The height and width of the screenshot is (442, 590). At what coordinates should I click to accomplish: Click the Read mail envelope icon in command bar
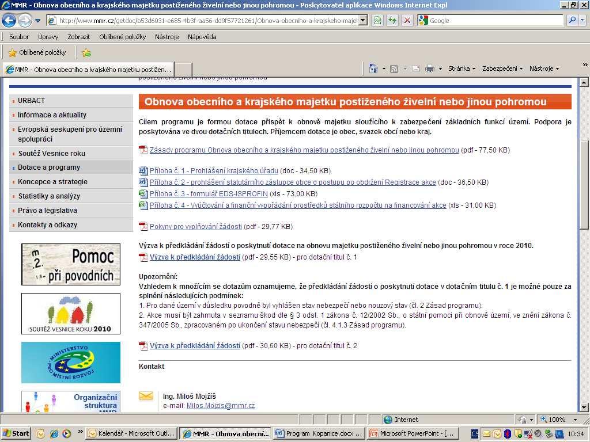416,69
